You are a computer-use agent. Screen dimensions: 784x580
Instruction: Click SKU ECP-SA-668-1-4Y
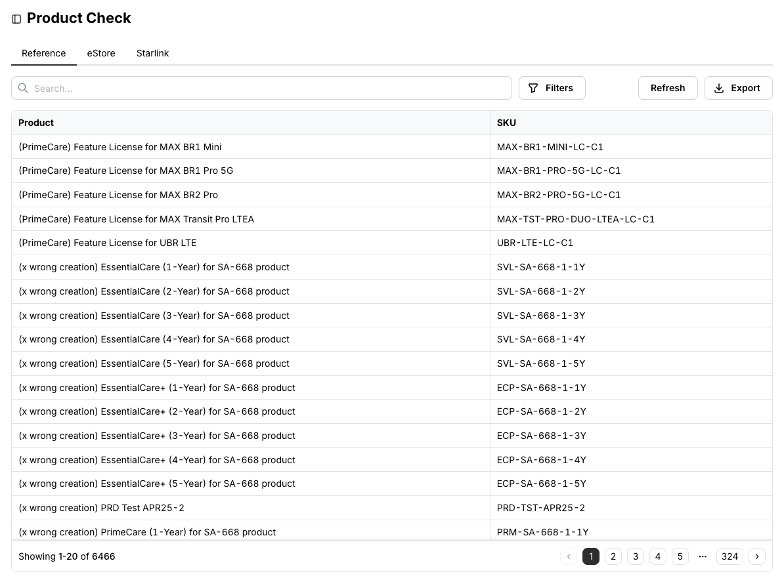[542, 460]
